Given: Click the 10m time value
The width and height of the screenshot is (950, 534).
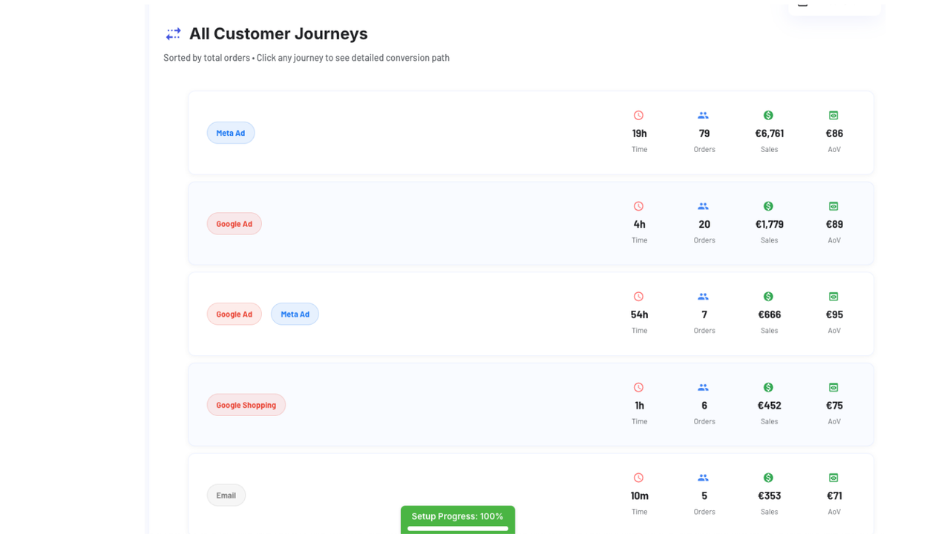Looking at the screenshot, I should click(639, 496).
